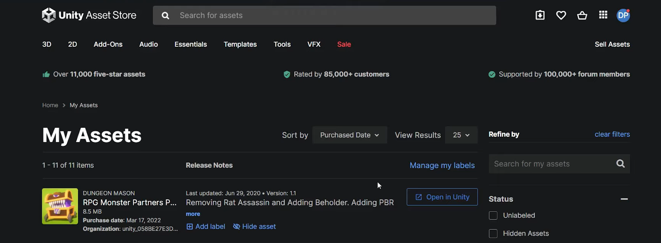Open the favorites heart icon
Screen dimensions: 661x243
point(561,16)
